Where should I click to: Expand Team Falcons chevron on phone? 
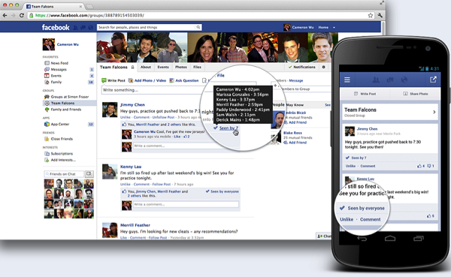click(434, 112)
